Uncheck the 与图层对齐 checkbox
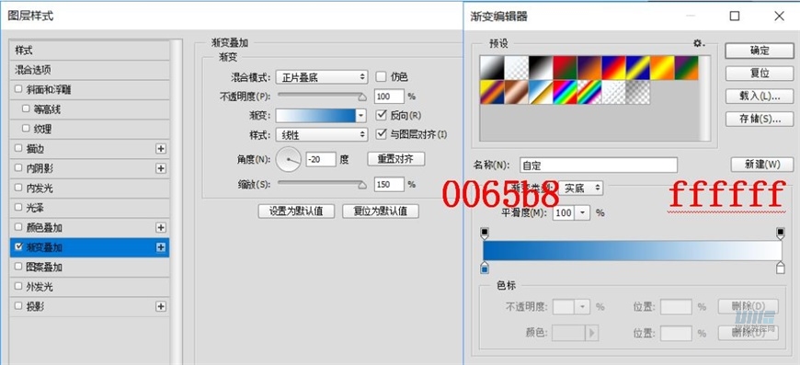 [x=381, y=134]
